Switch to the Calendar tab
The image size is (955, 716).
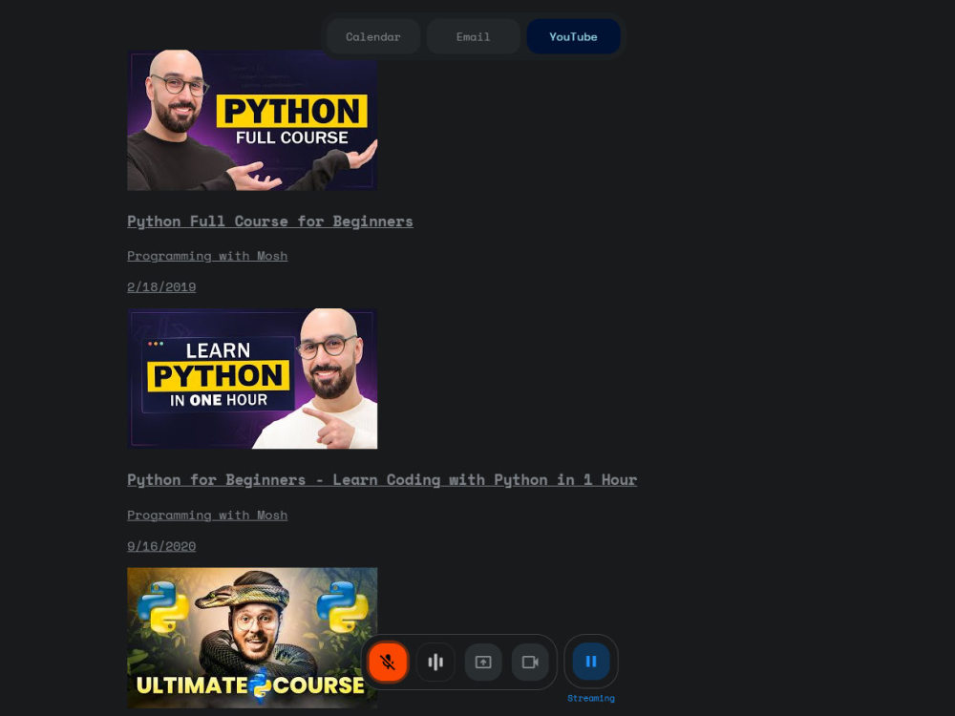click(x=372, y=36)
